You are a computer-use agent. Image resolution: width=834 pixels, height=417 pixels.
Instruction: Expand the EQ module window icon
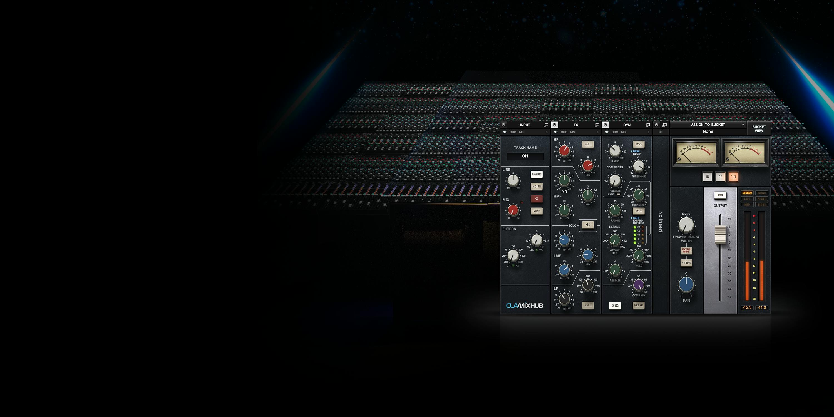[597, 125]
